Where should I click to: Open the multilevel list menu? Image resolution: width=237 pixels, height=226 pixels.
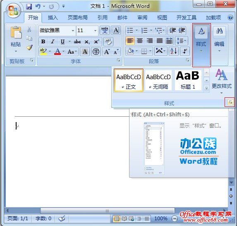pyautogui.click(x=160, y=30)
